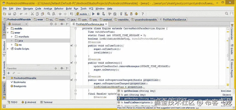The height and width of the screenshot is (110, 236).
Task: Click the Replace toolbar icon
Action: click(x=54, y=14)
